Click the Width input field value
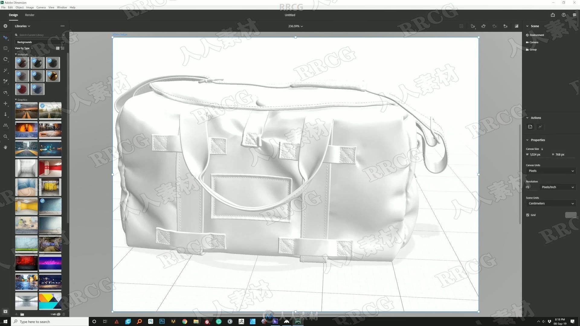 537,155
